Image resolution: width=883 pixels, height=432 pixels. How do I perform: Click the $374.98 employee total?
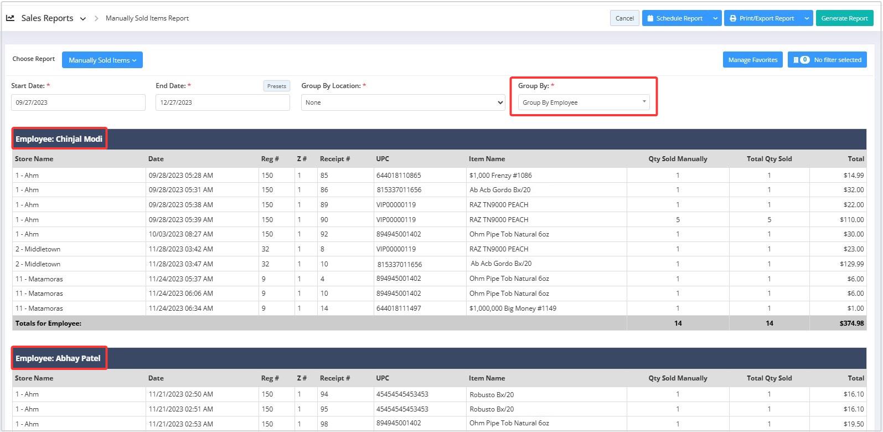point(851,323)
